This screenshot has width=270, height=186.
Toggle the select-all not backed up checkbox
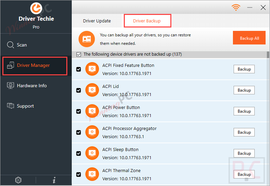click(x=79, y=55)
